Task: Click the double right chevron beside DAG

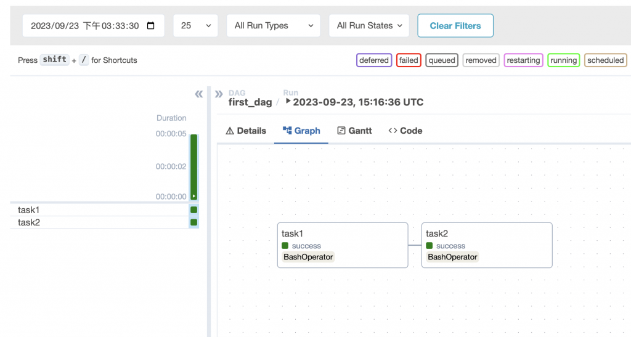Action: (x=219, y=94)
